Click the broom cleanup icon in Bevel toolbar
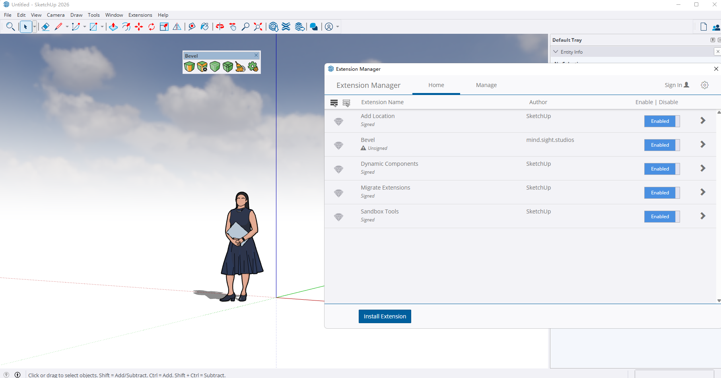Image resolution: width=721 pixels, height=378 pixels. coord(240,67)
